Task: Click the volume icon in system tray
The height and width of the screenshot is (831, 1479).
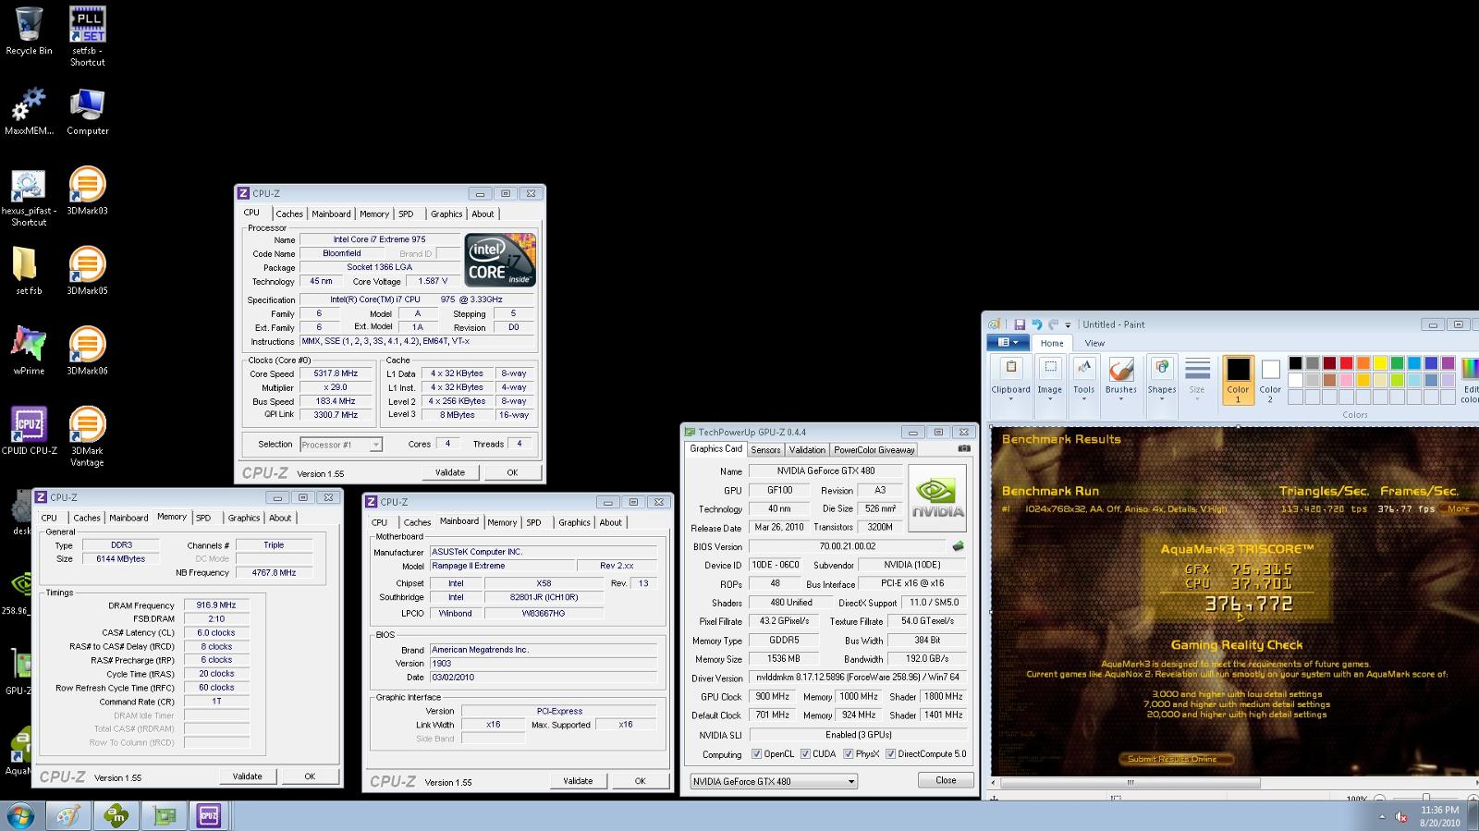Action: click(1401, 817)
